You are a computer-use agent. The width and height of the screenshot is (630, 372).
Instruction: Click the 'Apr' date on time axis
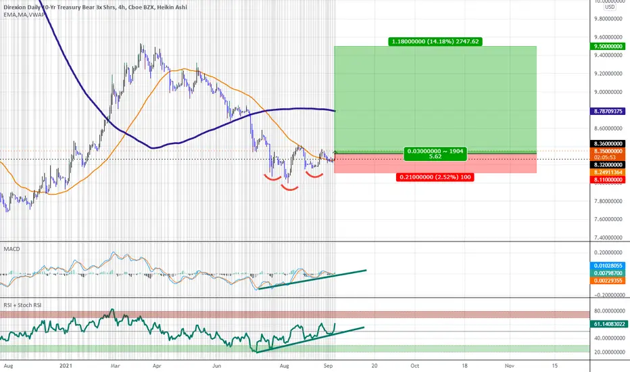[x=157, y=365]
